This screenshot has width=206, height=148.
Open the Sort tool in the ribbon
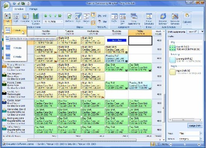point(78,18)
